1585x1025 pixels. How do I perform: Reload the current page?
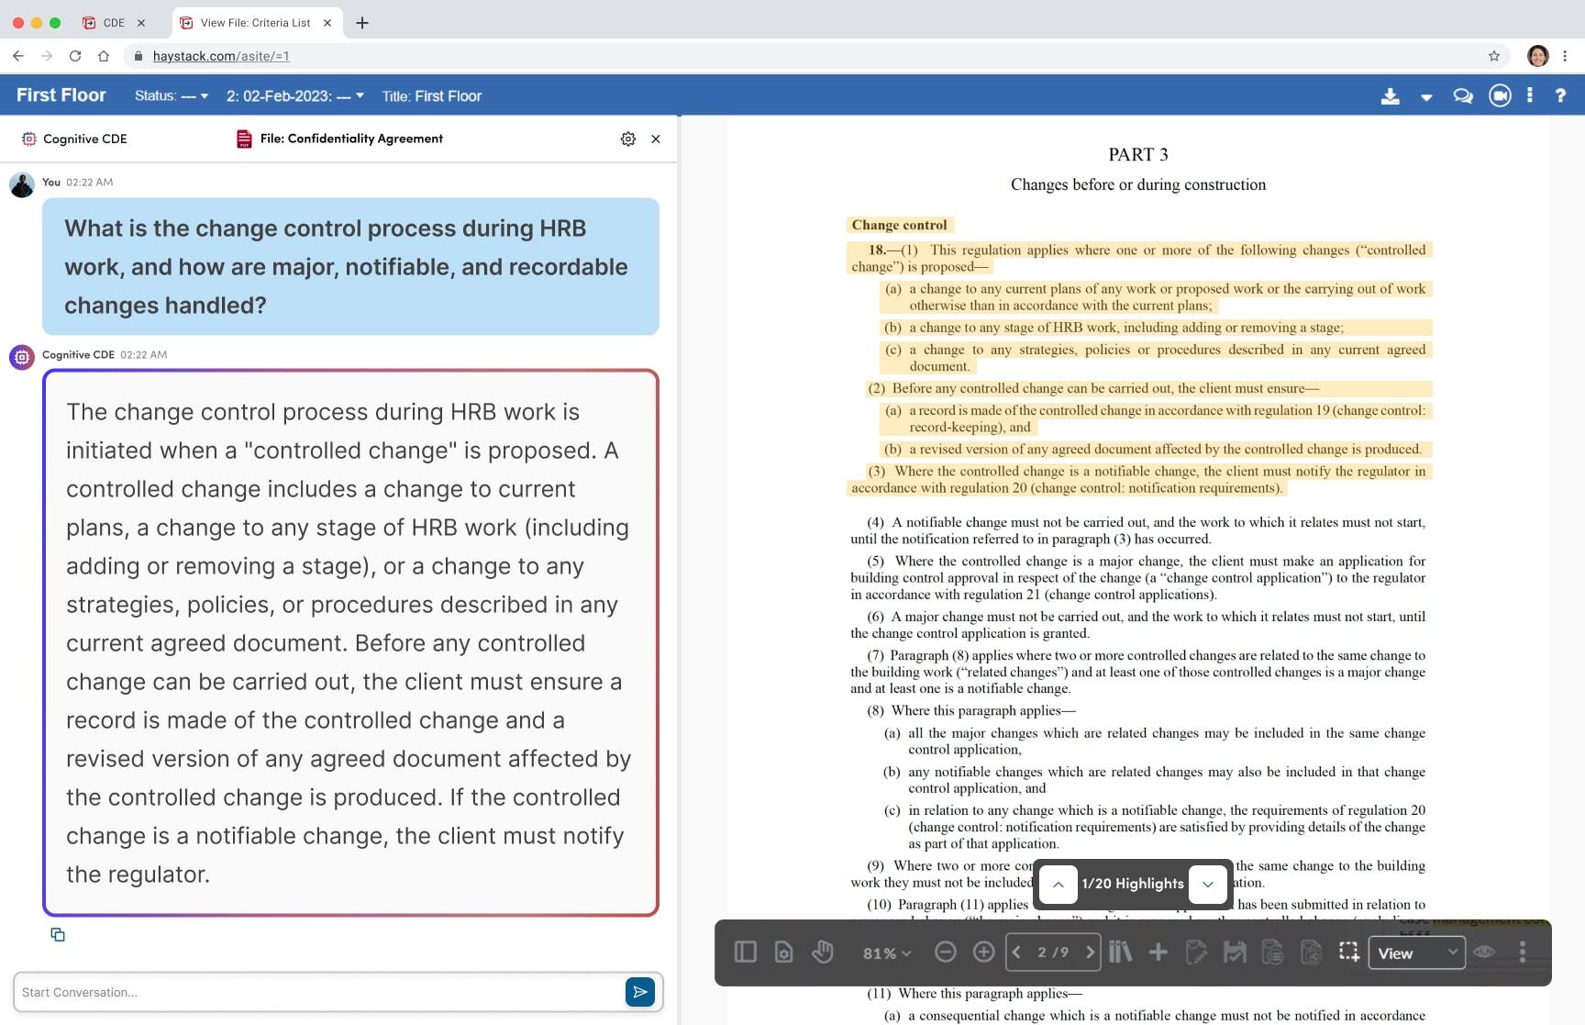click(x=75, y=56)
